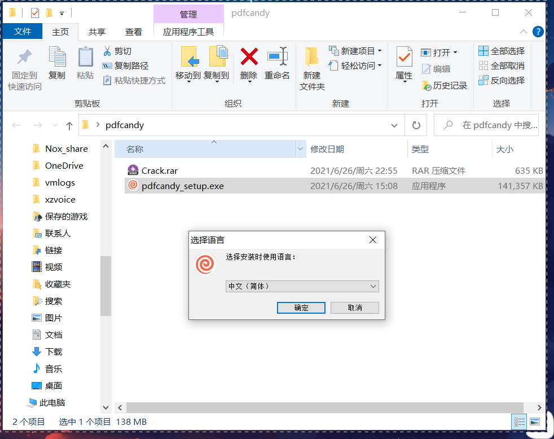Click the pdfcandy_setup.exe file icon
The image size is (554, 439).
pyautogui.click(x=133, y=185)
